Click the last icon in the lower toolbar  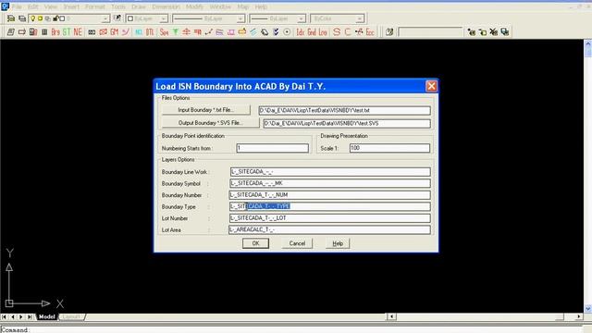pyautogui.click(x=505, y=32)
